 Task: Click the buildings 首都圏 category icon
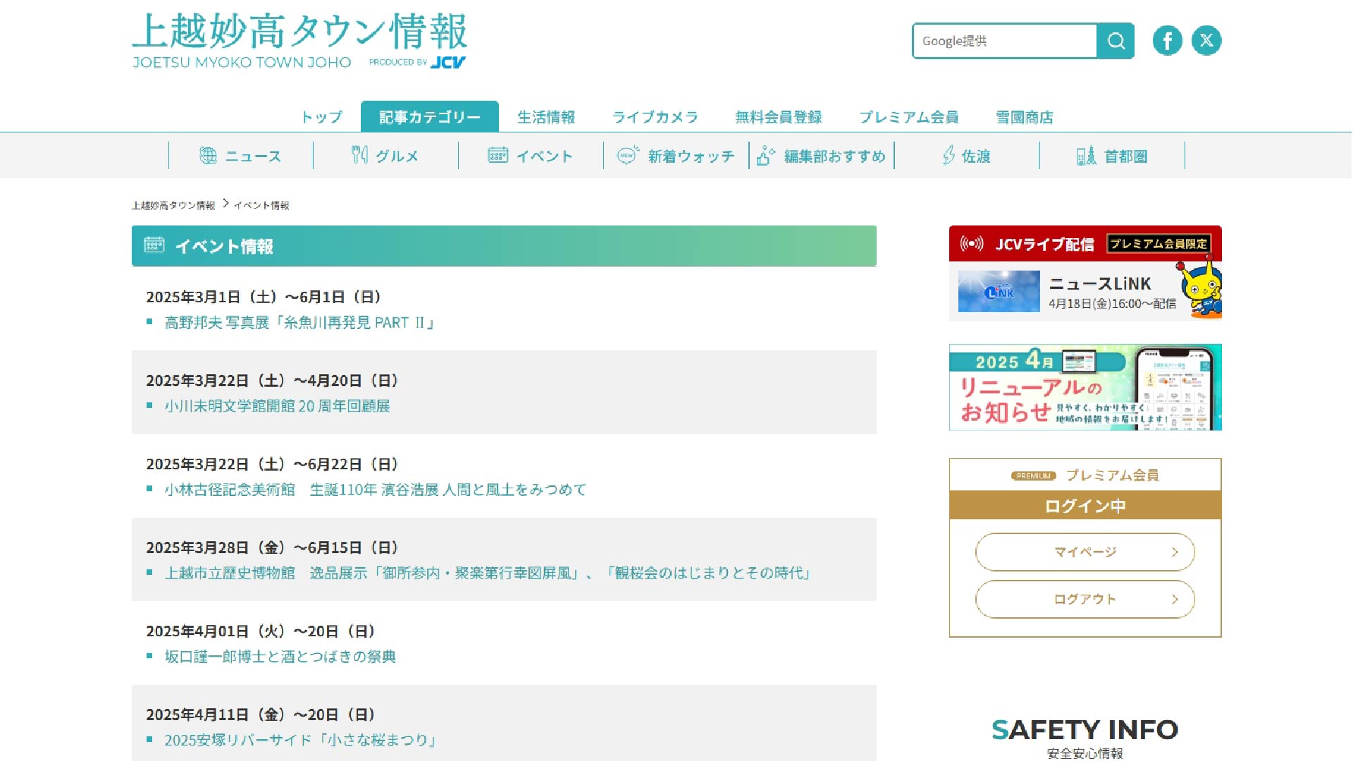(1086, 156)
